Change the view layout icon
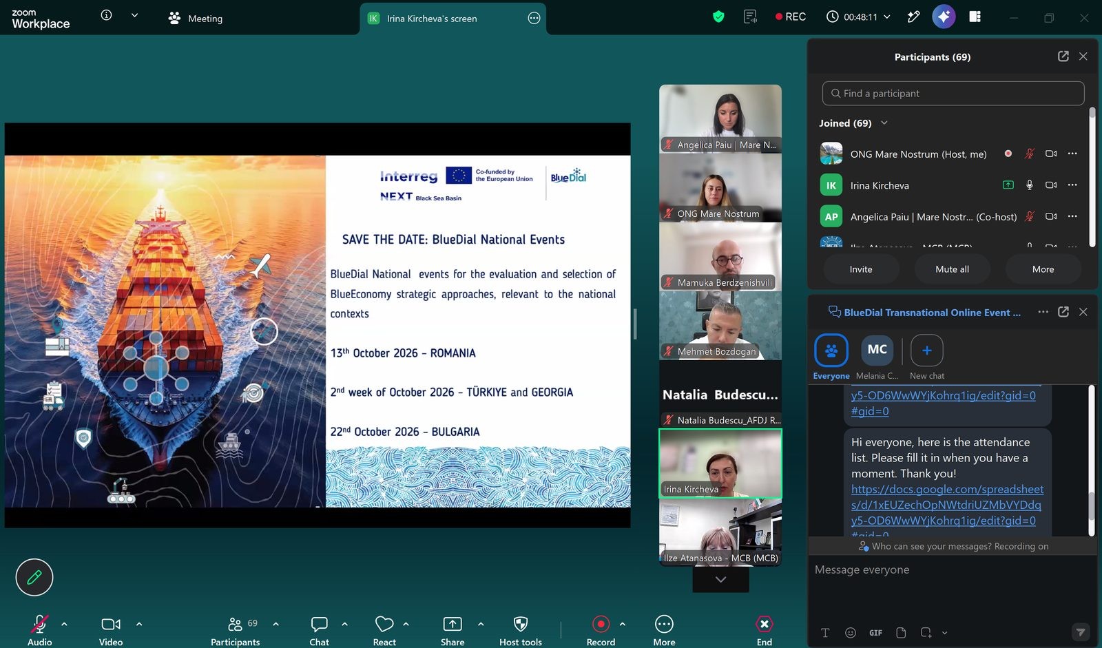The image size is (1102, 648). (975, 17)
